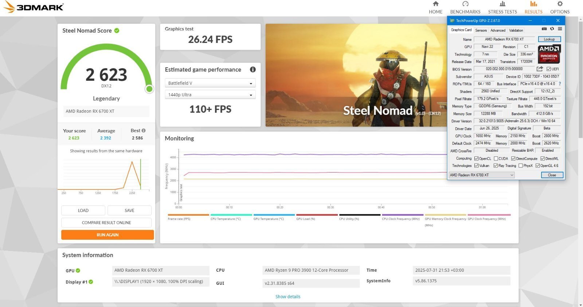This screenshot has height=307, width=583.
Task: Click the 3DMark logo
Action: (34, 7)
